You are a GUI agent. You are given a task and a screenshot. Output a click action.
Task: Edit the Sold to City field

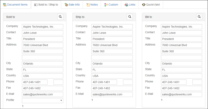tap(43, 63)
